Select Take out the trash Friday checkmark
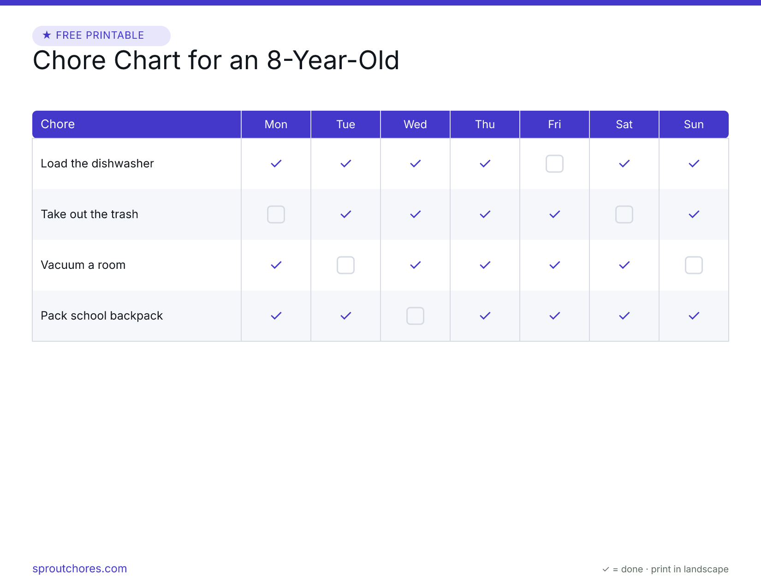Image resolution: width=761 pixels, height=588 pixels. point(554,214)
